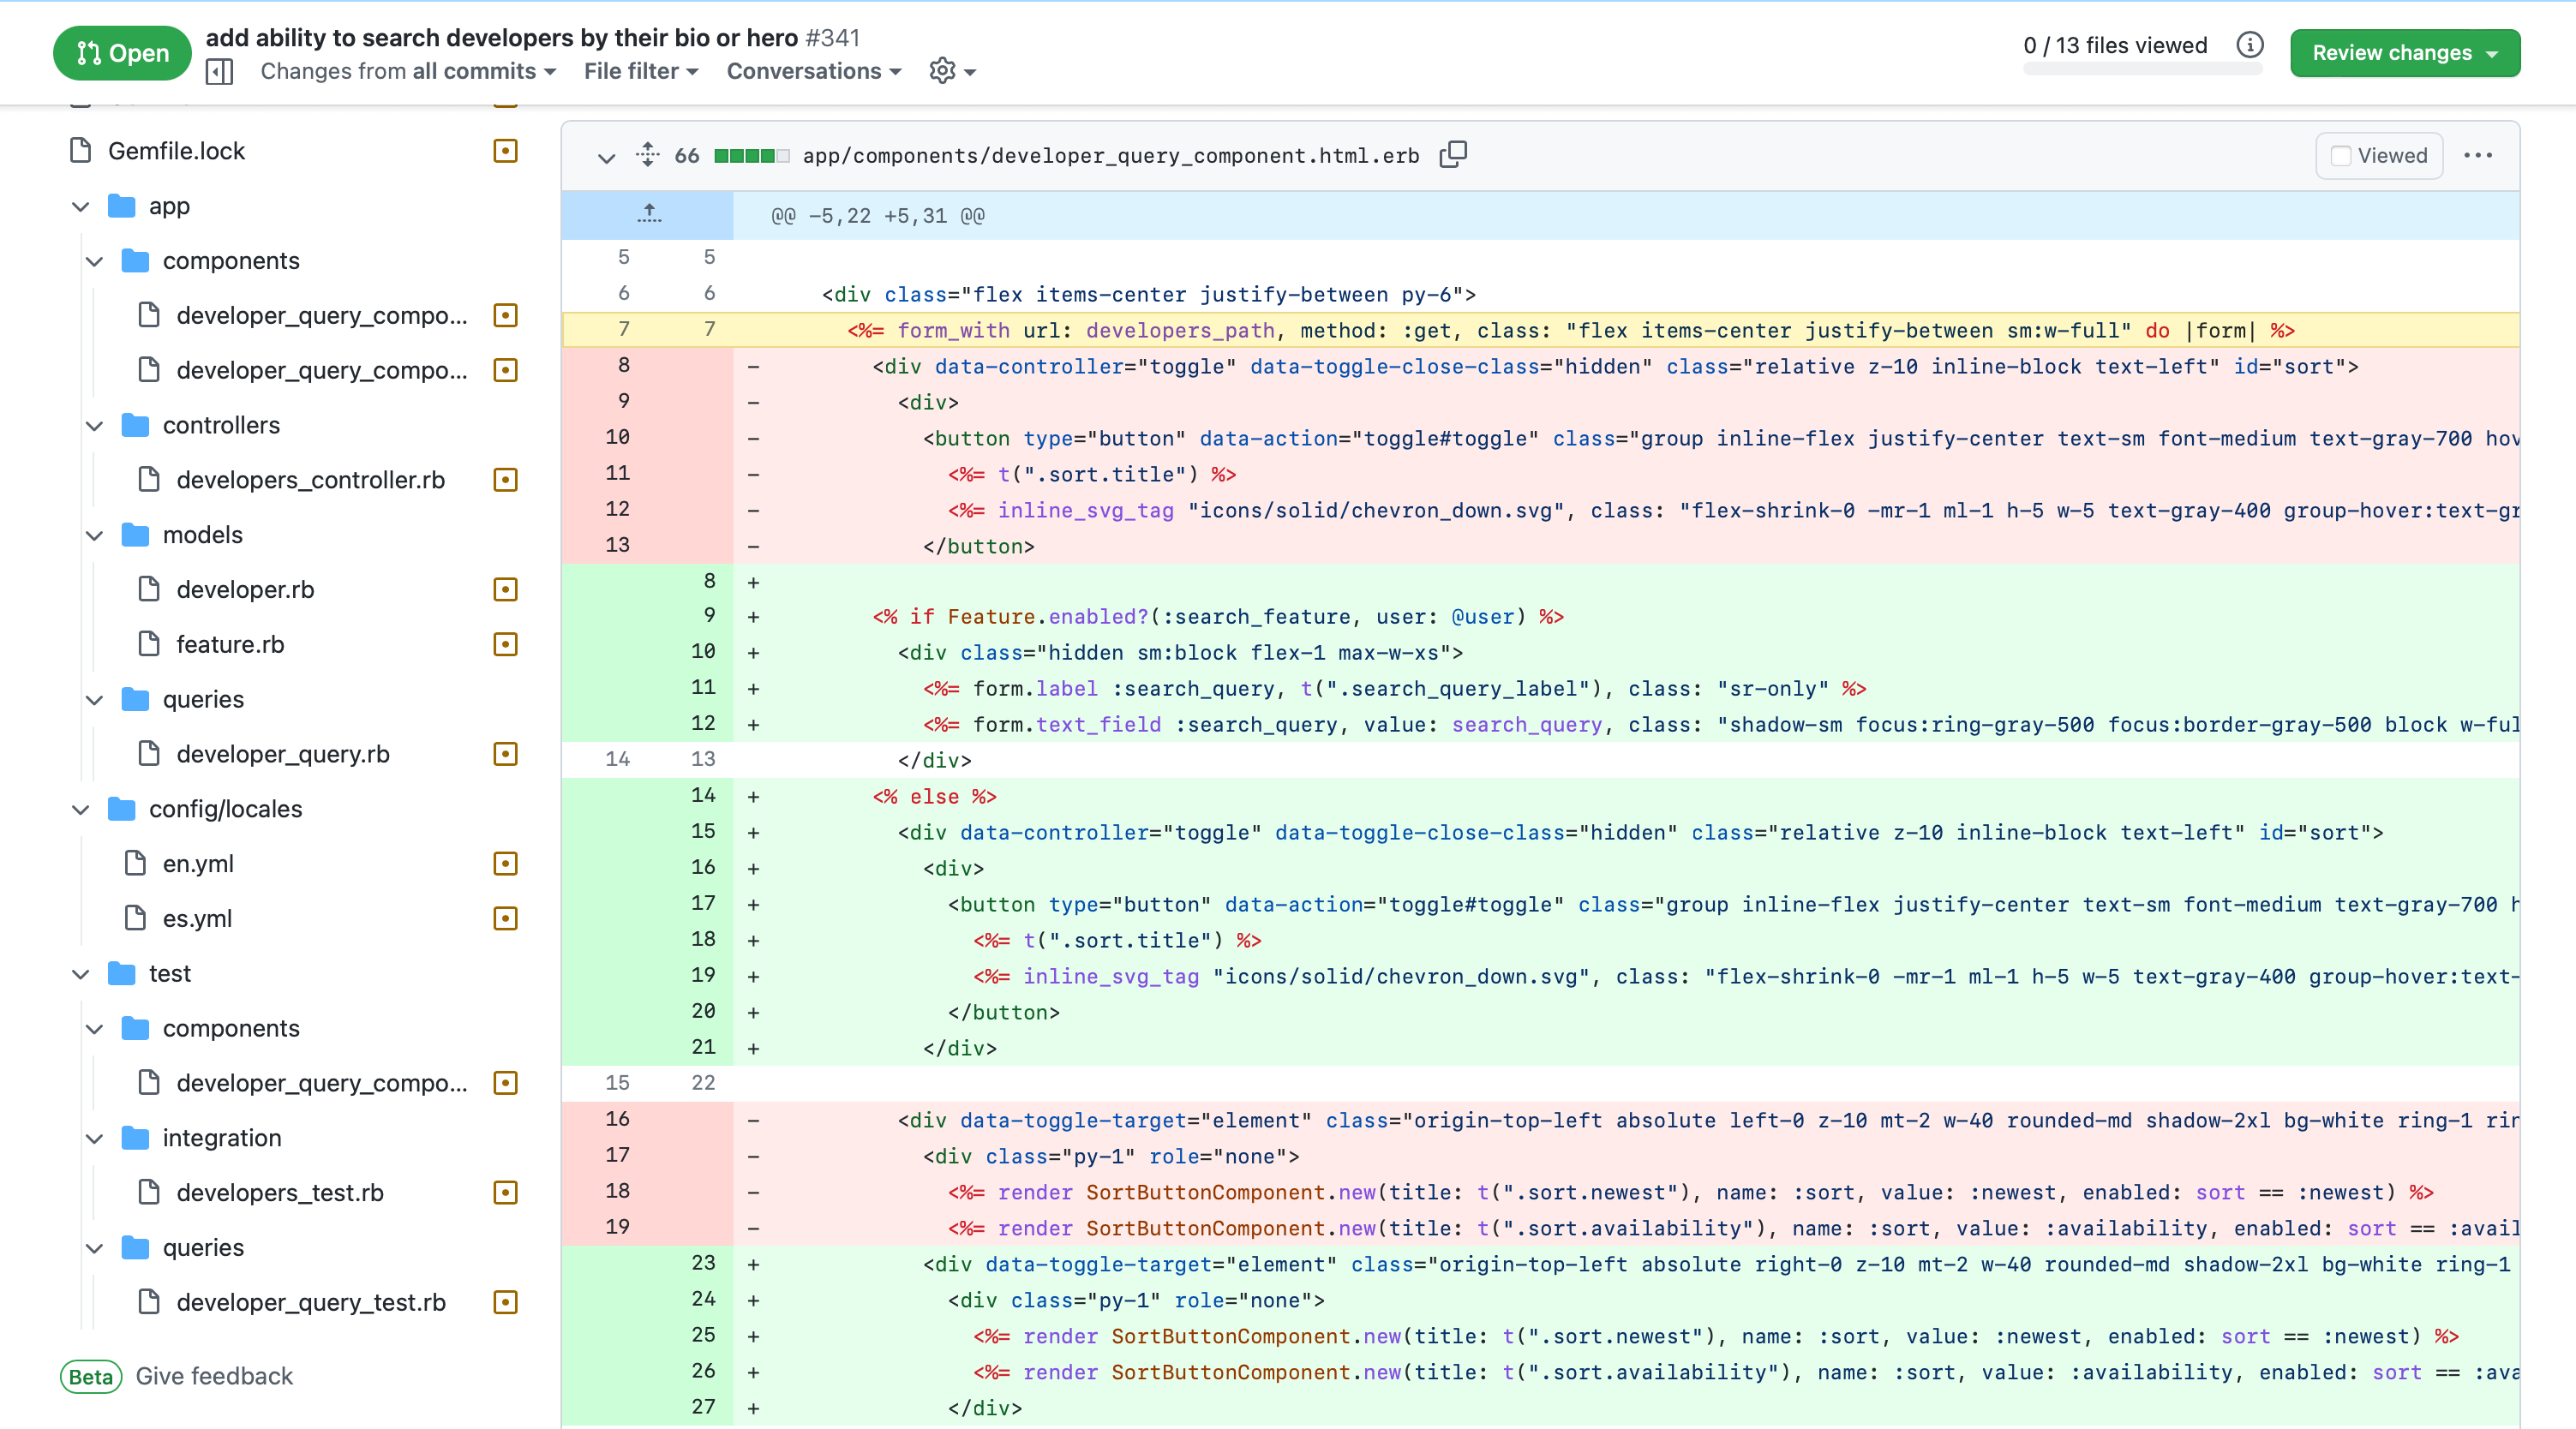Toggle file tree sidebar icon
Viewport: 2576px width, 1429px height.
(219, 71)
